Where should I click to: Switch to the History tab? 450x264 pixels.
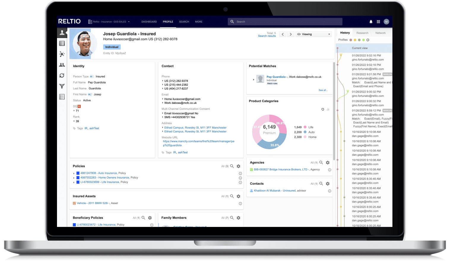(345, 33)
